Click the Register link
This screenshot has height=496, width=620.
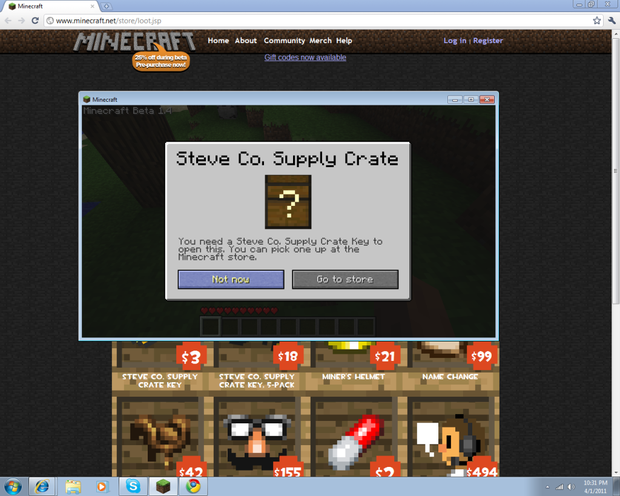[x=488, y=41]
